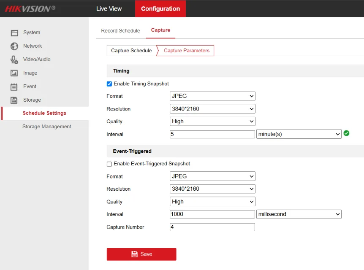
Task: Open Event-Triggered Resolution dropdown
Action: point(212,189)
